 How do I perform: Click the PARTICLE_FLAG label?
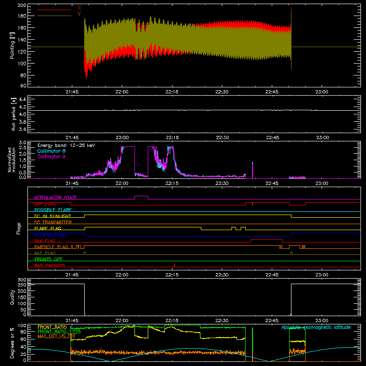tap(51, 247)
